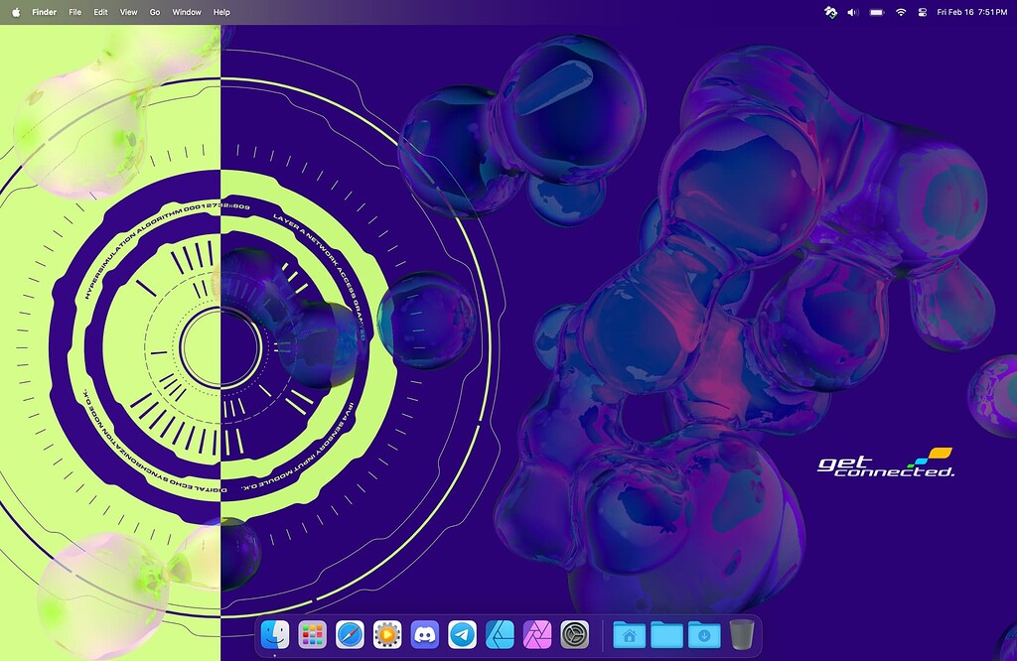Open the View menu

tap(128, 12)
